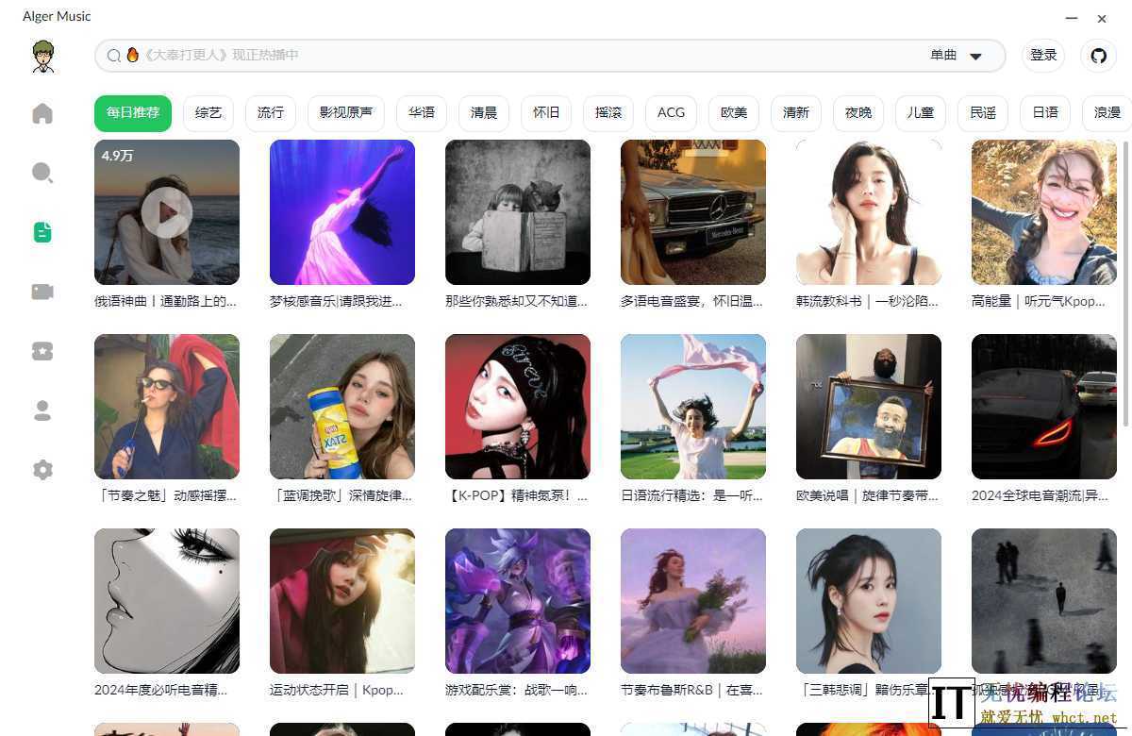The image size is (1132, 736).
Task: Click the magnifier icon inside the search bar
Action: coord(114,55)
